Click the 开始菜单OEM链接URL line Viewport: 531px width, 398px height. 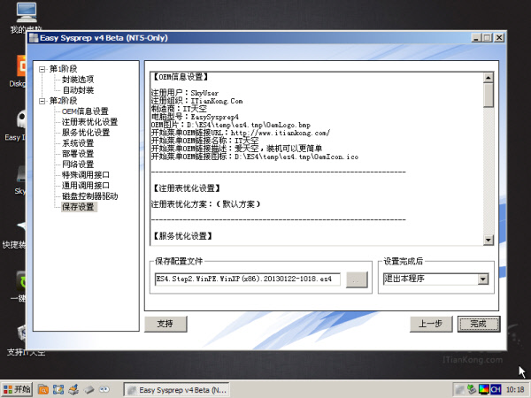click(x=241, y=133)
